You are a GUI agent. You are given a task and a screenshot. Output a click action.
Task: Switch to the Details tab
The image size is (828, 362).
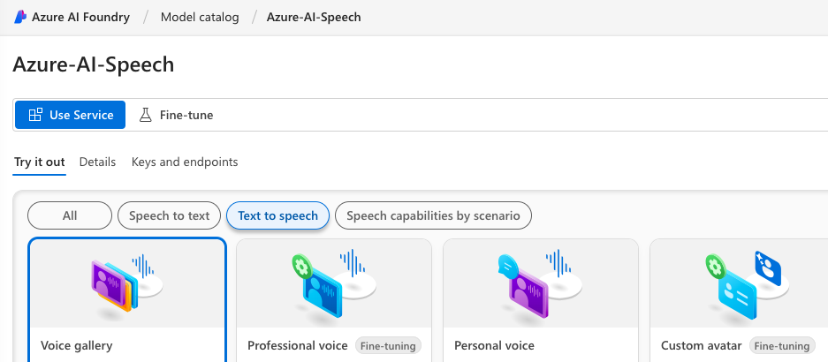97,162
